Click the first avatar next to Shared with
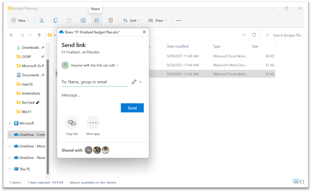 click(89, 150)
